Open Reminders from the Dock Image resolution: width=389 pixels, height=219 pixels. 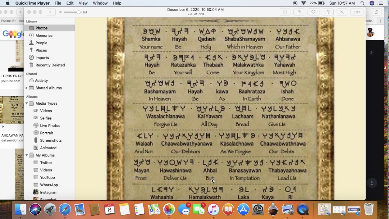point(139,210)
